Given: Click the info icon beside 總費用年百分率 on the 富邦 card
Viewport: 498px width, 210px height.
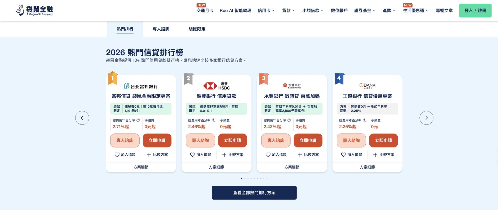Looking at the screenshot, I should [138, 120].
